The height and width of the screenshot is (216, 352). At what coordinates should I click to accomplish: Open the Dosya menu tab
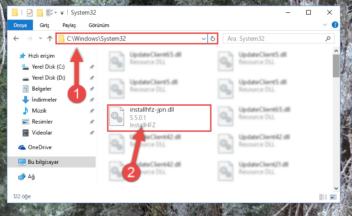click(x=20, y=25)
